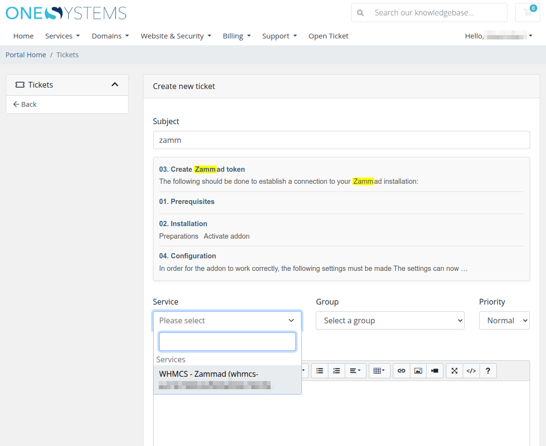Click the Subject input field
Image resolution: width=546 pixels, height=446 pixels.
click(x=341, y=140)
